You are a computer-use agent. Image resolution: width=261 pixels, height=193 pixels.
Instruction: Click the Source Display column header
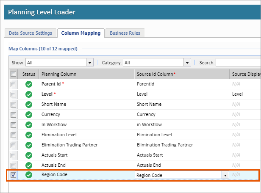(x=245, y=74)
